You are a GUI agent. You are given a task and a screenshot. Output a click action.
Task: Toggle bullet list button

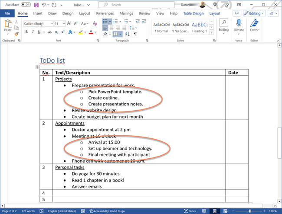(105, 22)
